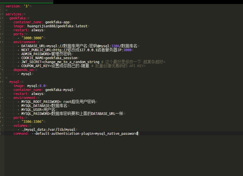
Task: Fold the mysql service block
Action: click(2, 82)
